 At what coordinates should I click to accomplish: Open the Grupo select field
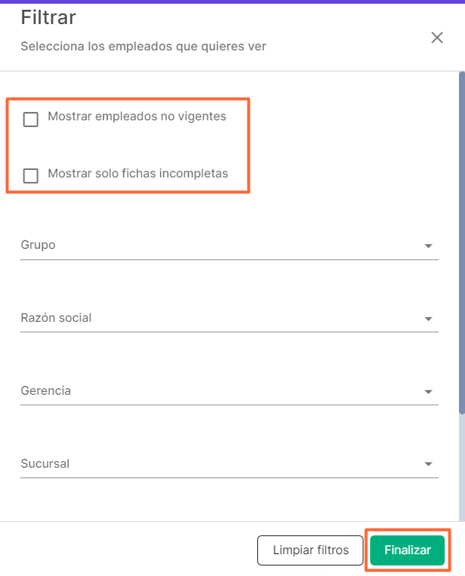point(218,246)
